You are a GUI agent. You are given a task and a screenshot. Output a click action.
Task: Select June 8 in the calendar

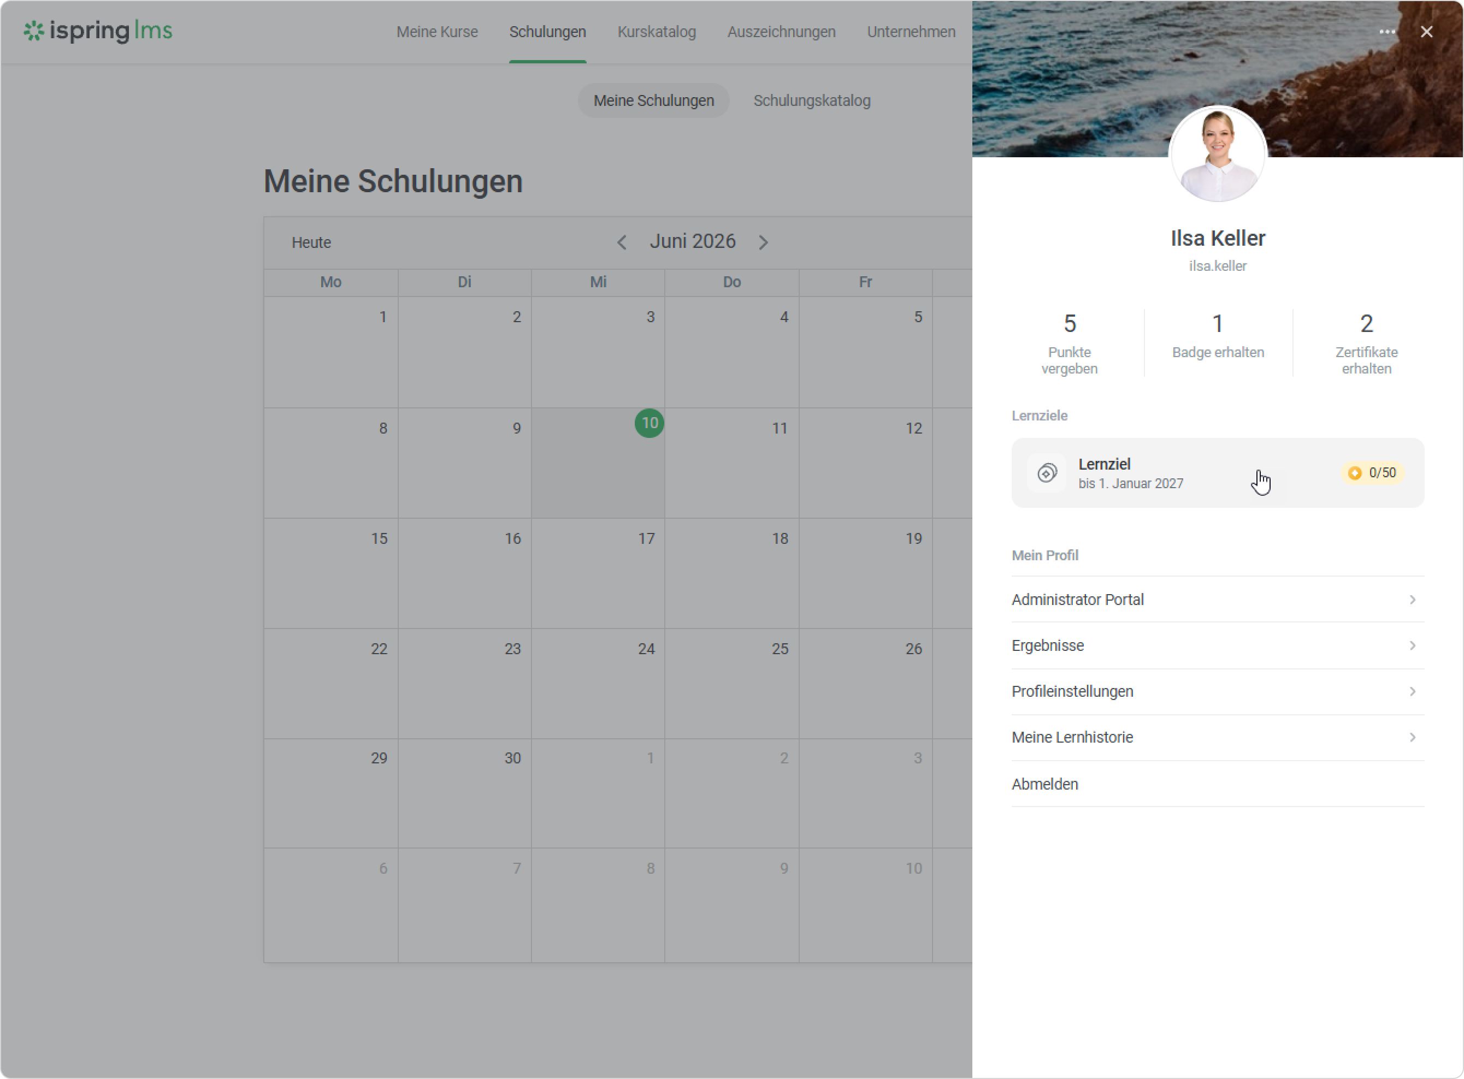pyautogui.click(x=331, y=463)
